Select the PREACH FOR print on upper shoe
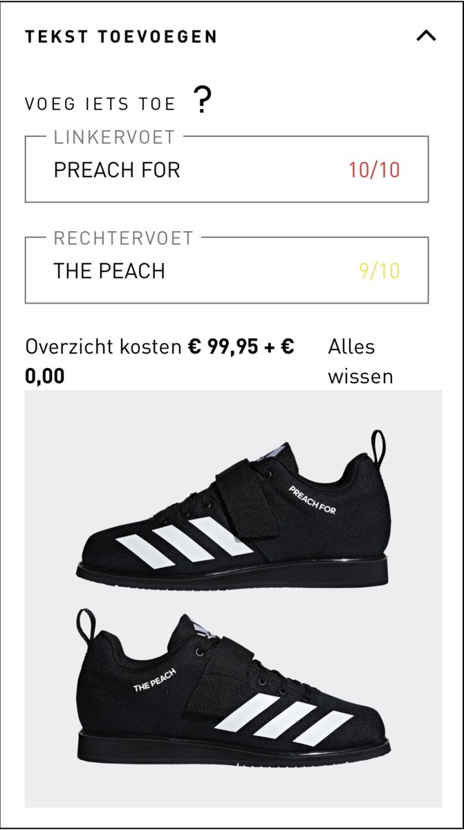This screenshot has height=830, width=464. (x=313, y=500)
